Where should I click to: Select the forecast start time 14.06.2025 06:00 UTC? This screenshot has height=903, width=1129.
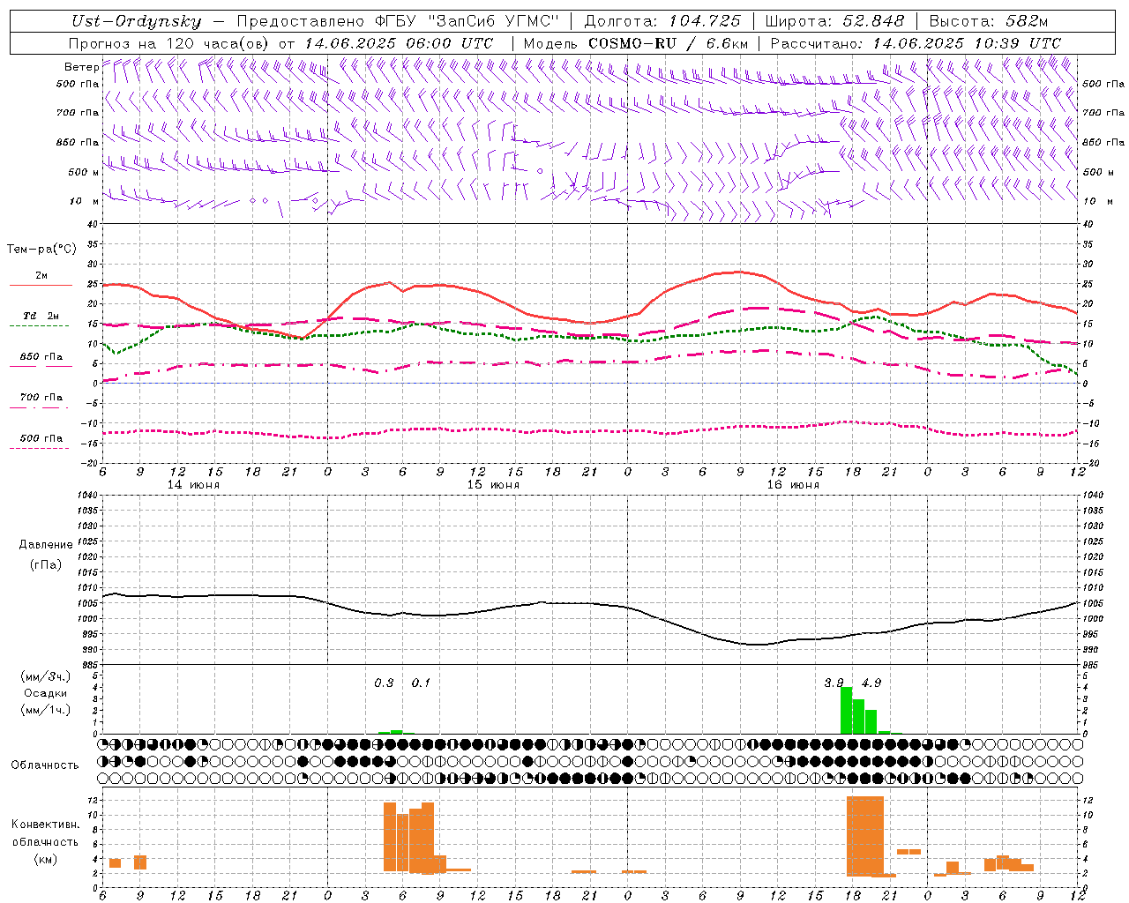[399, 43]
